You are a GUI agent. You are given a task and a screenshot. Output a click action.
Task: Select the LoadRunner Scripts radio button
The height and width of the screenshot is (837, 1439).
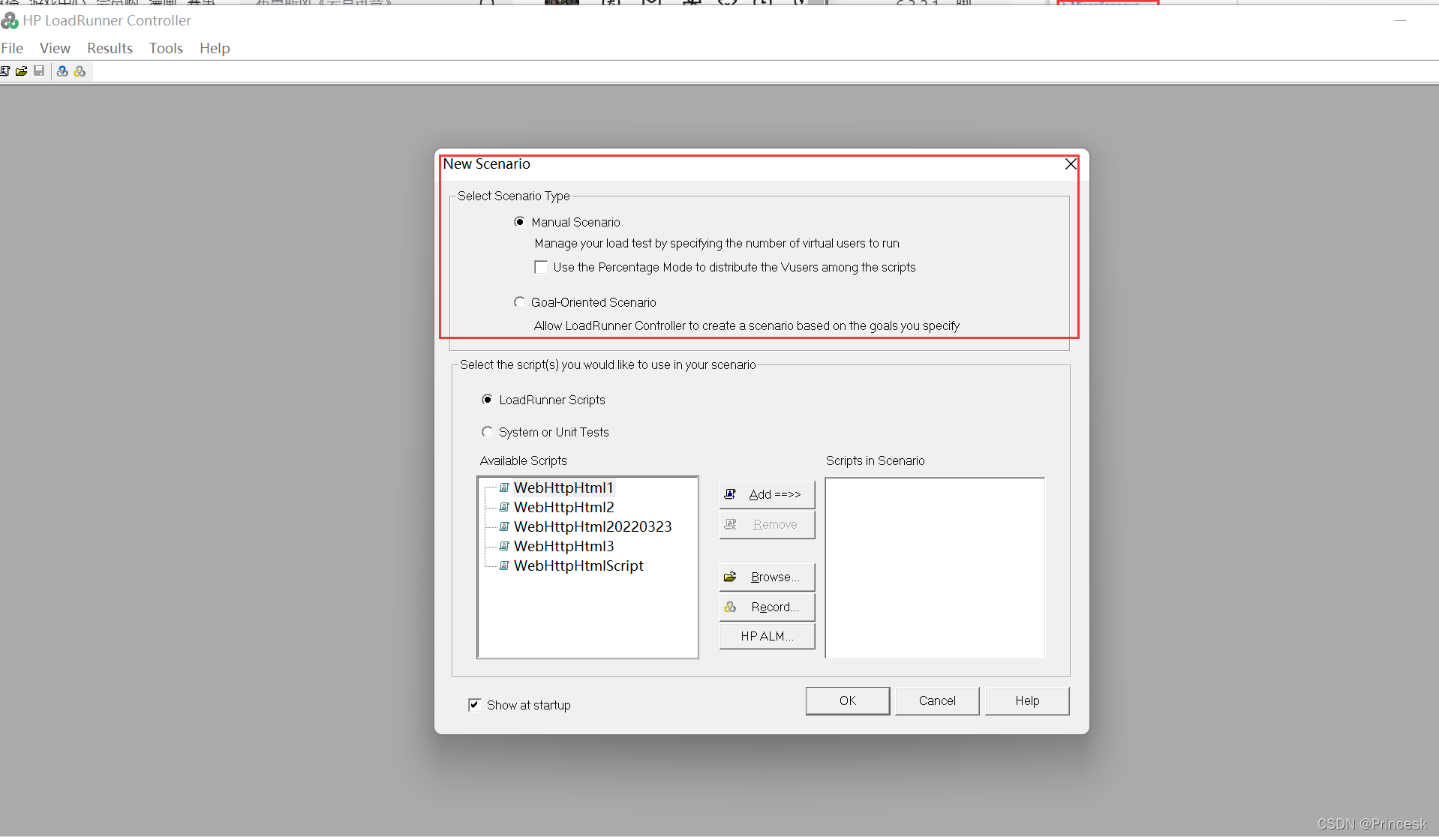point(487,400)
